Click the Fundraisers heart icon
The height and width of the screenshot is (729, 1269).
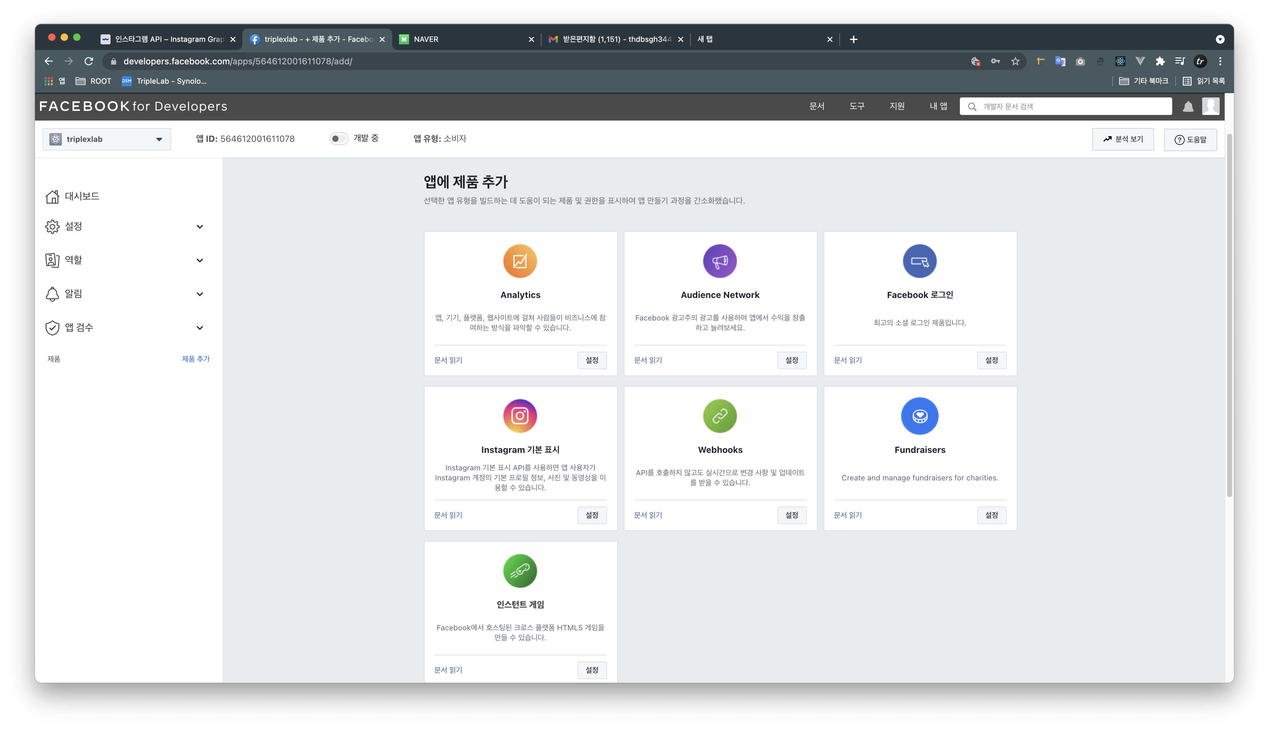click(x=919, y=416)
